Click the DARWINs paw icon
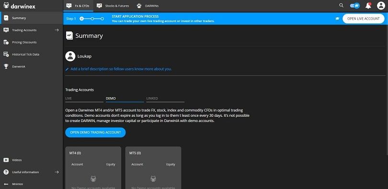Viewport: 388px width, 189px height. tap(139, 6)
